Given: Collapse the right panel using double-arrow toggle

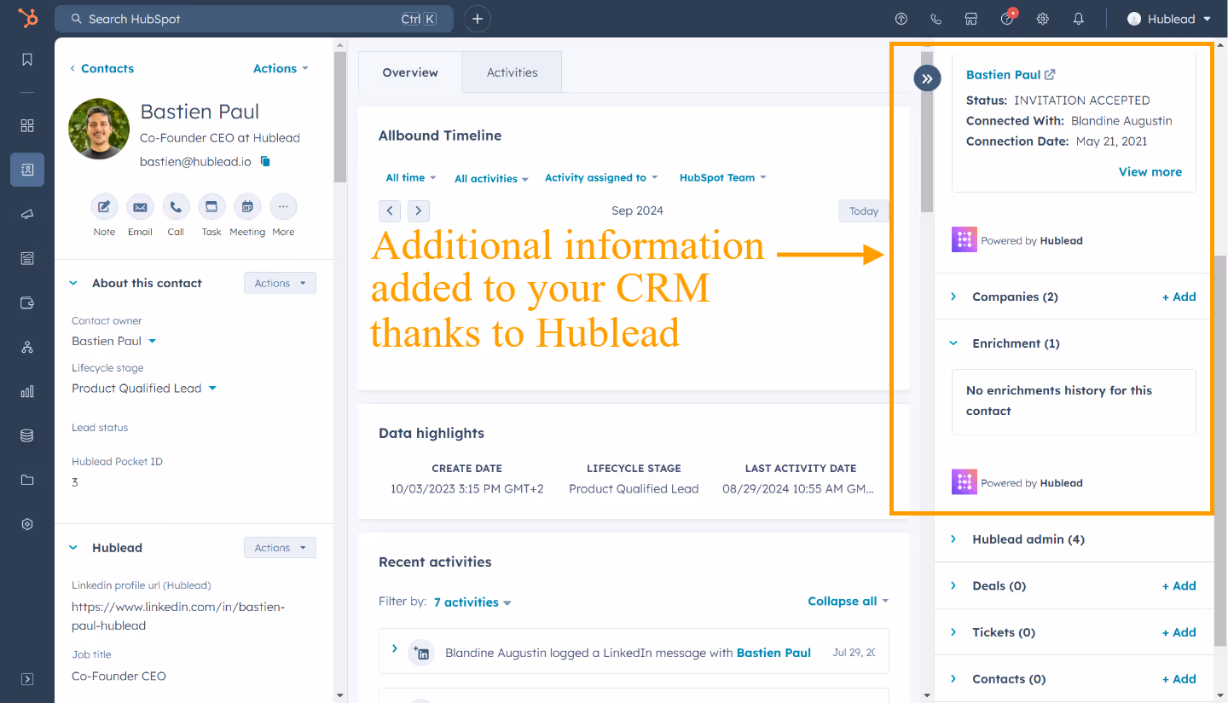Looking at the screenshot, I should pos(927,78).
